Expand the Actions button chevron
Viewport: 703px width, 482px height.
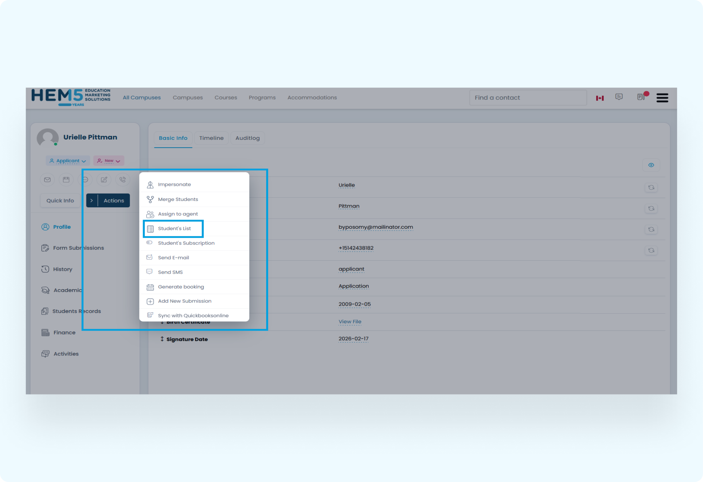click(92, 200)
